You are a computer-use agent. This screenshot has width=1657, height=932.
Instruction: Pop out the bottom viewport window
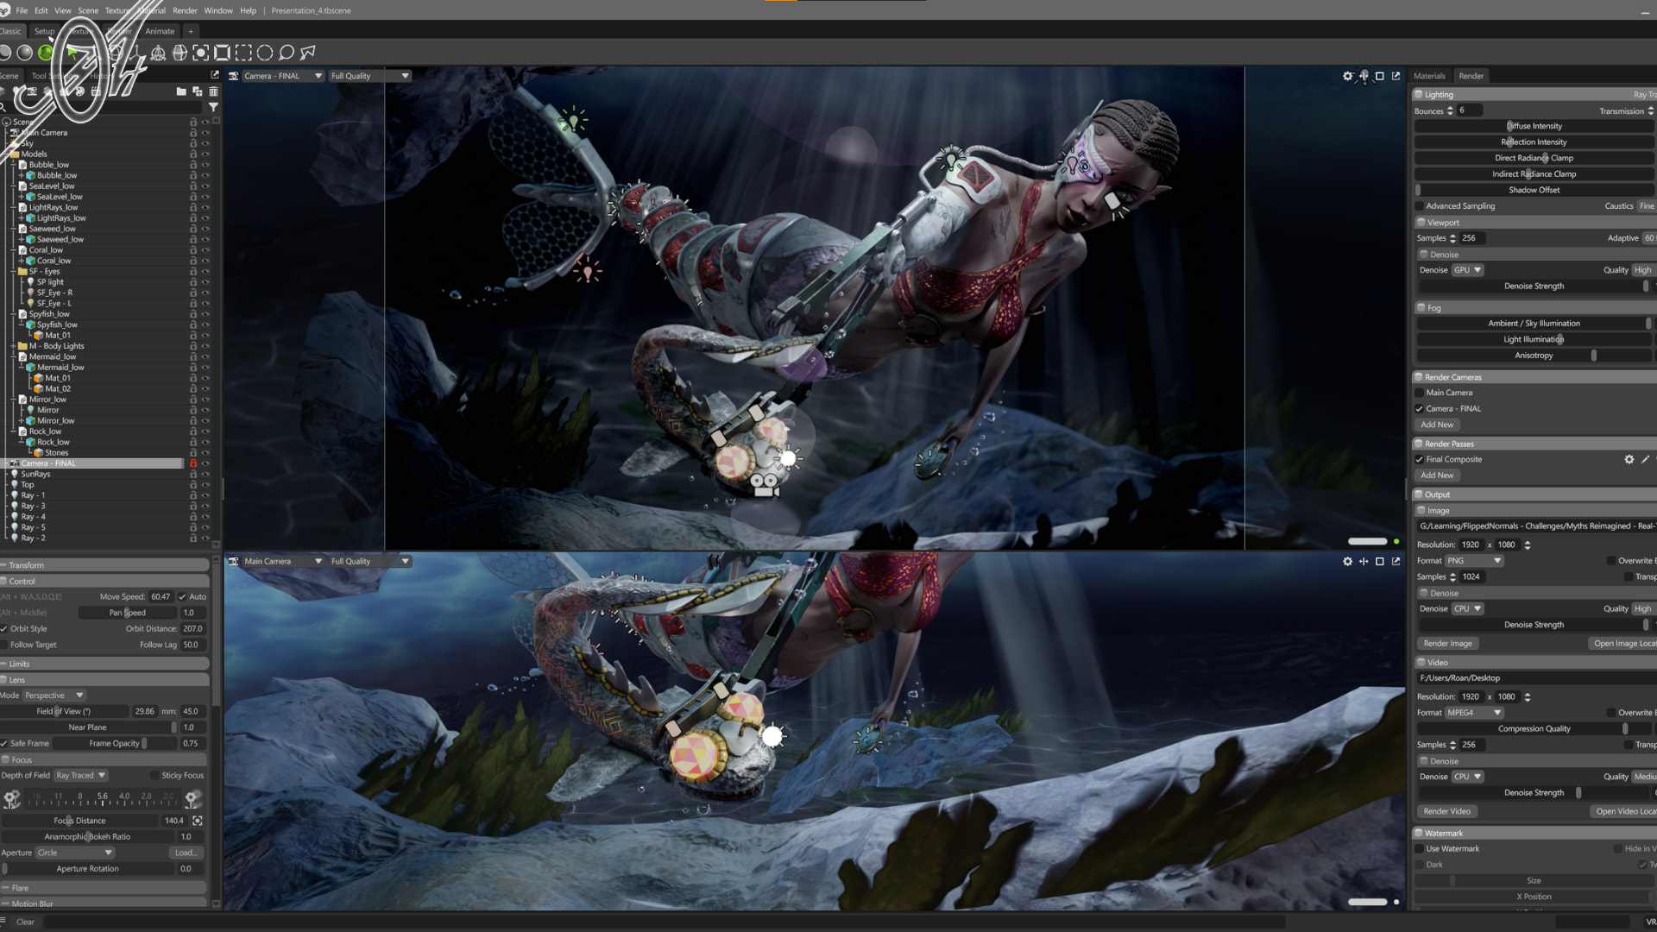(x=1396, y=561)
